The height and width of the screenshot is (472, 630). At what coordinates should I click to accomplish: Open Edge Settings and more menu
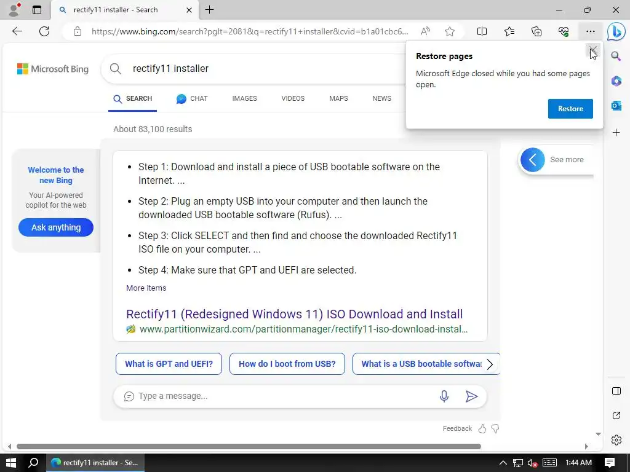click(x=590, y=31)
